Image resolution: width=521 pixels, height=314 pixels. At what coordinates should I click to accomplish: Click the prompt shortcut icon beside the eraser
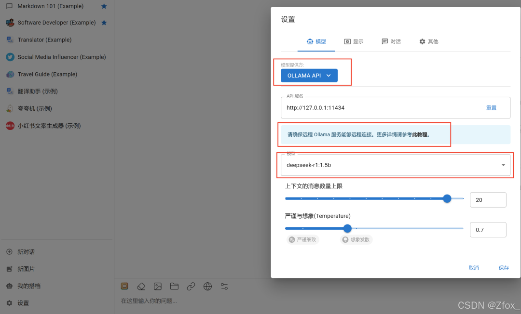coord(124,286)
